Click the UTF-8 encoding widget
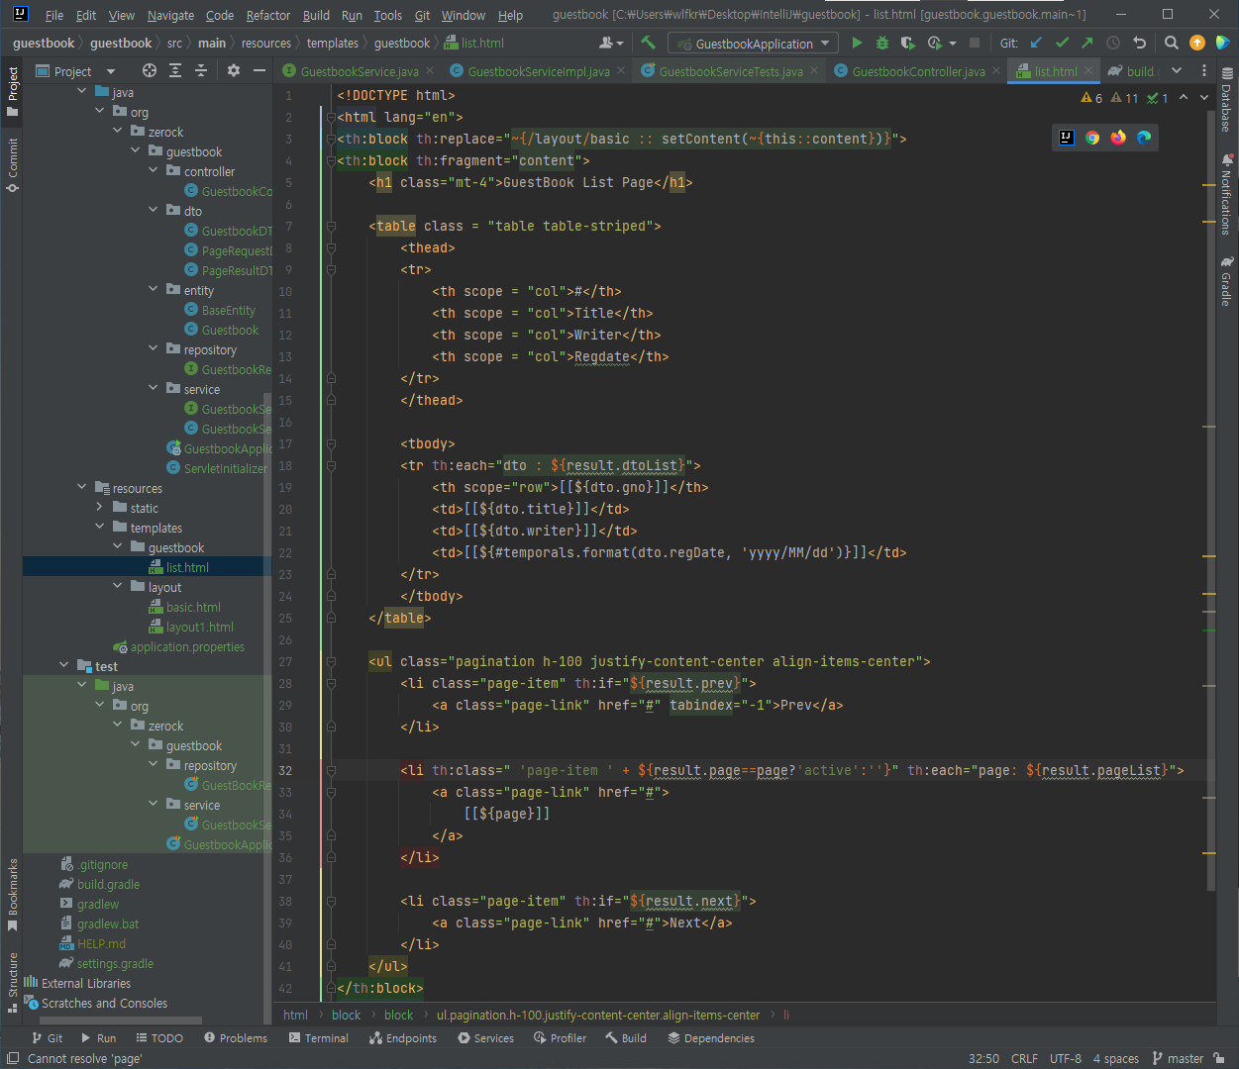 [x=1066, y=1058]
